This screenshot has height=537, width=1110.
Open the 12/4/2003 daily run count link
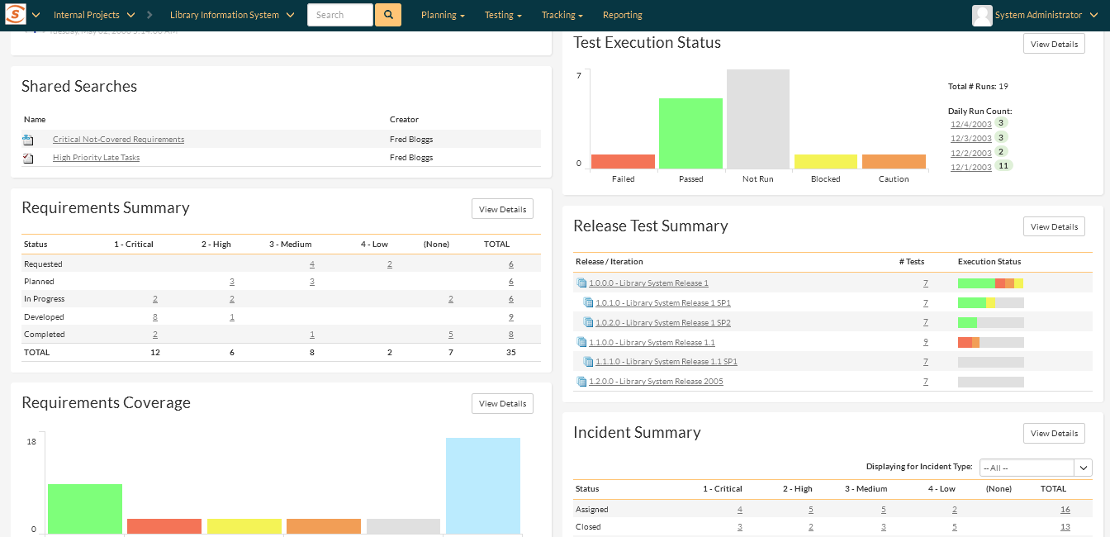(970, 125)
